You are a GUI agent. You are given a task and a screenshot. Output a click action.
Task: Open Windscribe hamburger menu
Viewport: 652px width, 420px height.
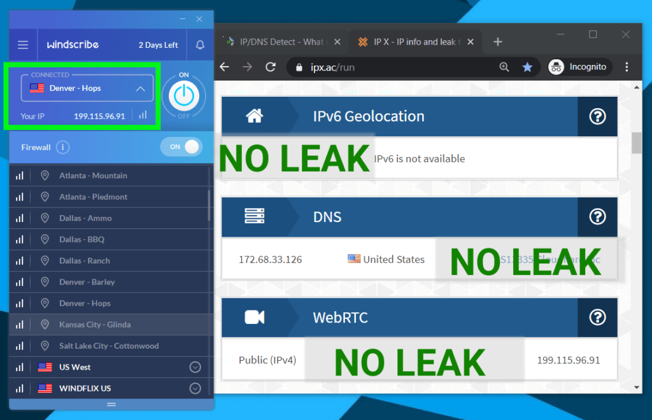pyautogui.click(x=23, y=45)
